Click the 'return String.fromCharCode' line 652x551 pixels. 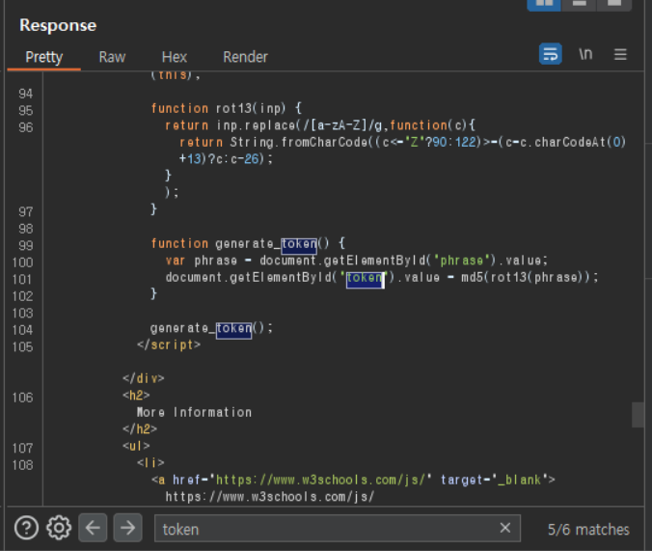click(x=402, y=142)
